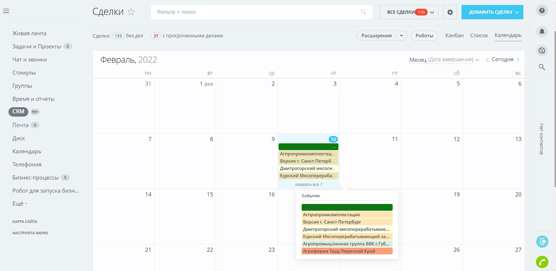Open the search icon on right sidebar
The image size is (556, 271).
(x=542, y=67)
